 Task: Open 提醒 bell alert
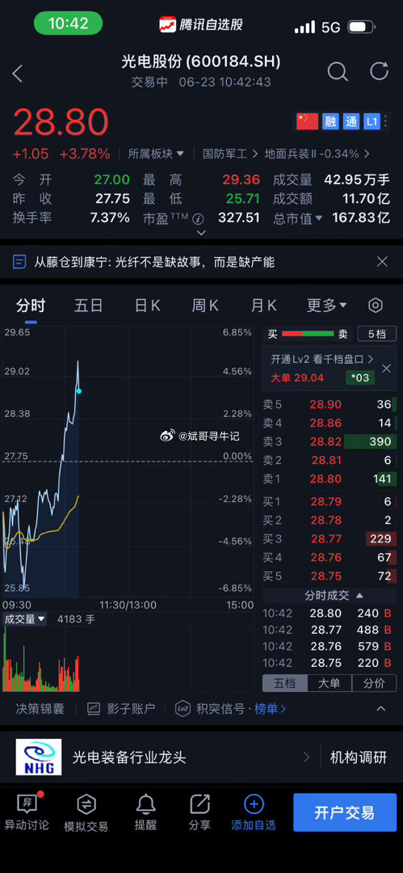coord(146,812)
